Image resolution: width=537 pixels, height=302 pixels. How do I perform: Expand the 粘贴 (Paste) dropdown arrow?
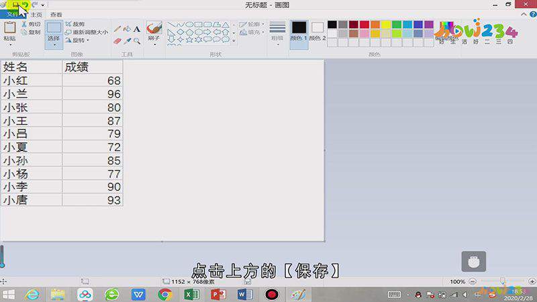pos(10,45)
